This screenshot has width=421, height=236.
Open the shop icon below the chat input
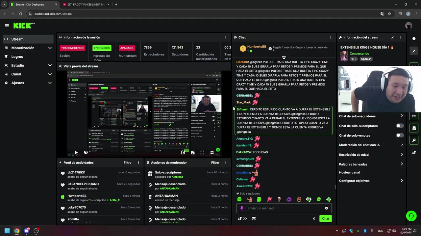pos(254,219)
